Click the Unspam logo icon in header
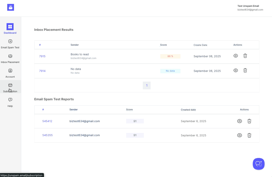 click(11, 8)
